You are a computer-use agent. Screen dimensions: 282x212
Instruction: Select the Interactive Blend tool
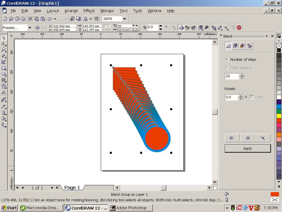pyautogui.click(x=4, y=99)
